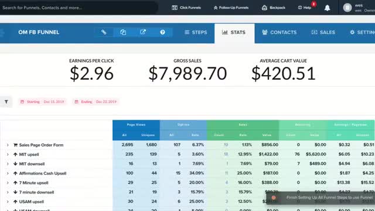Click the user avatar picture

[x=347, y=8]
